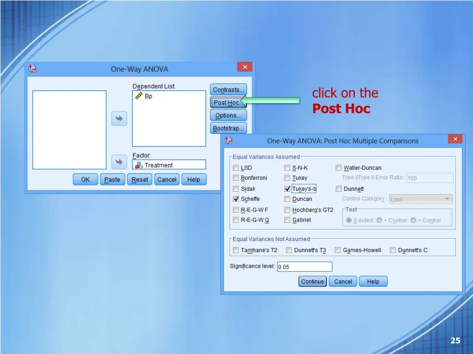Enable the Dunnett's T3 checkbox

point(289,250)
